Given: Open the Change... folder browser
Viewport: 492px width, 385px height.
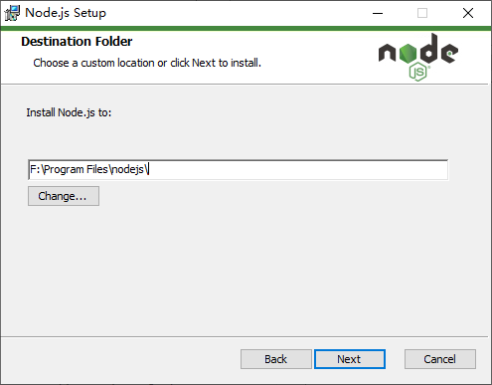Looking at the screenshot, I should [64, 196].
